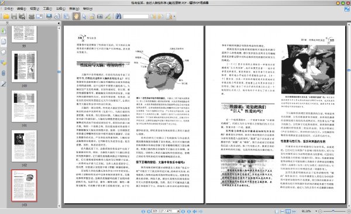Viewport: 351px width, 214px height.
Task: Open the Attachments paperclip panel
Action: (x=3, y=73)
